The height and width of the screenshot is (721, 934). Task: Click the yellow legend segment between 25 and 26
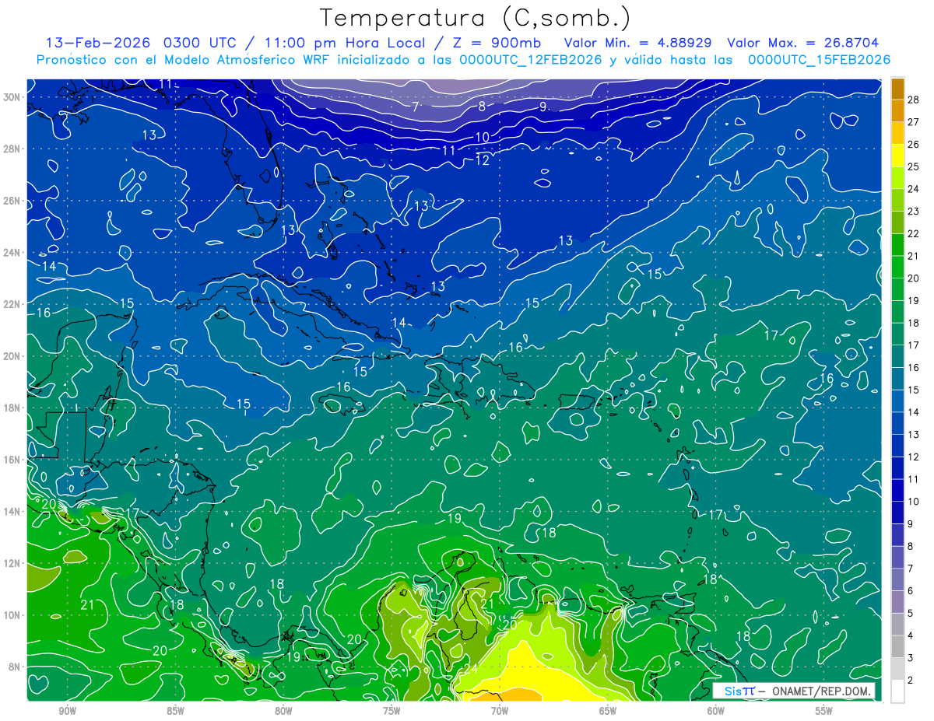pos(898,156)
